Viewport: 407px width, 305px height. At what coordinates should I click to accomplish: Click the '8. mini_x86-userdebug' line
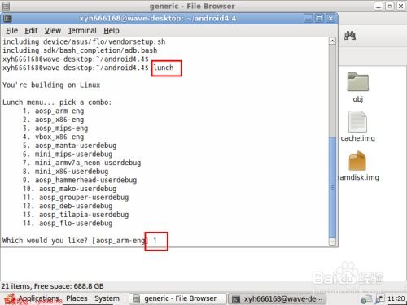66,172
